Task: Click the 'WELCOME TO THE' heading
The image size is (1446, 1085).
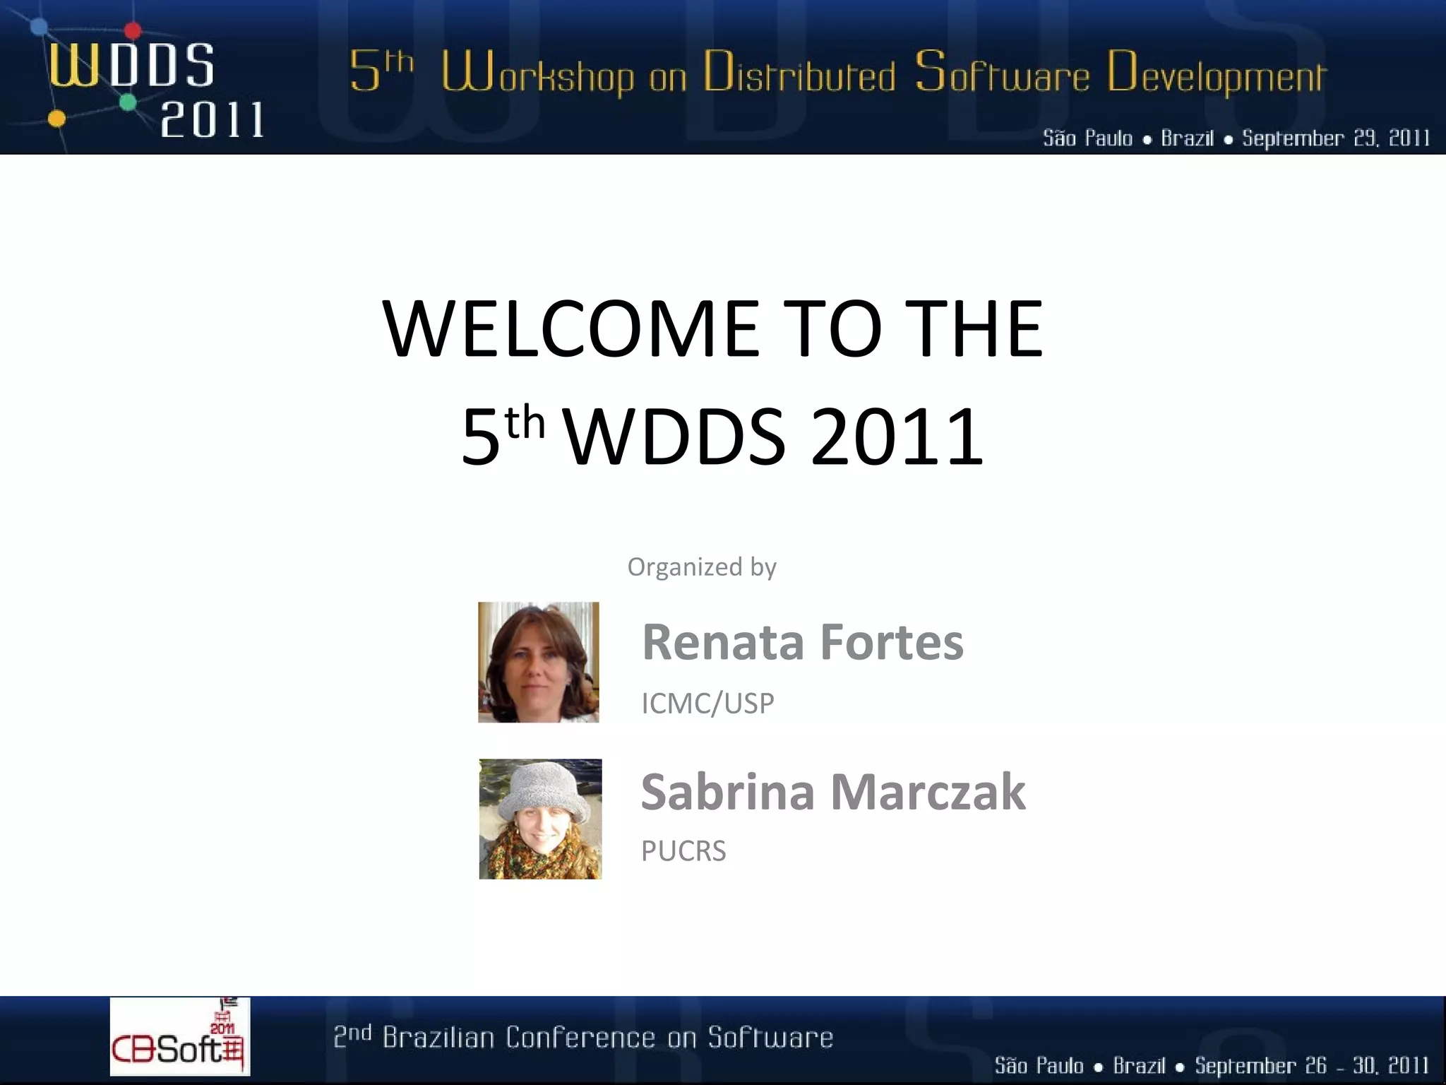Action: pyautogui.click(x=712, y=328)
